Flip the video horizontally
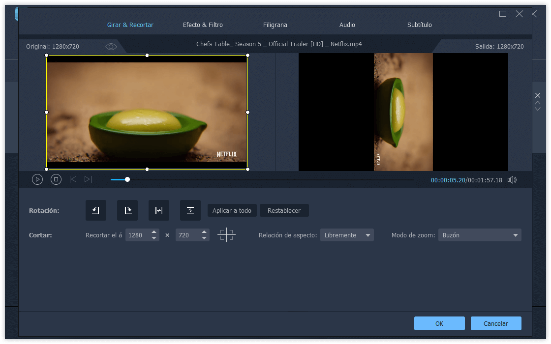 (159, 210)
